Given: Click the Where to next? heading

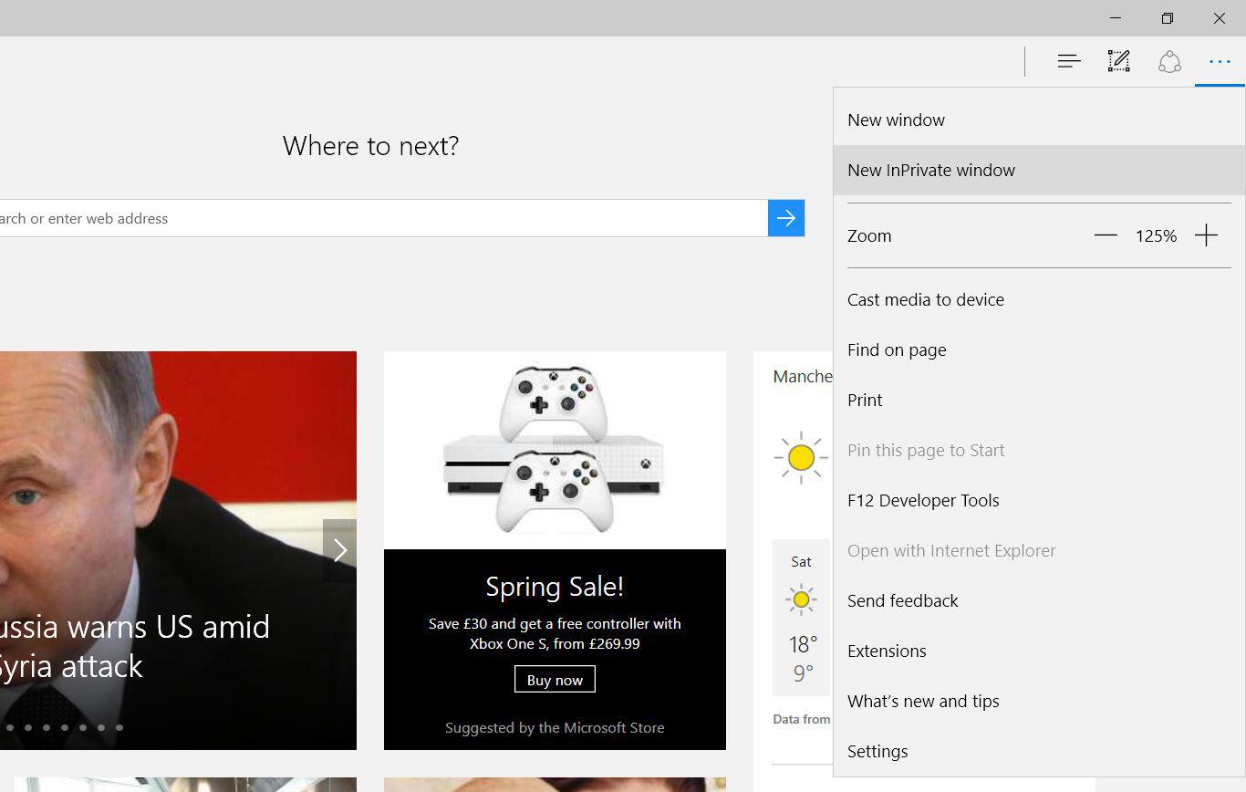Looking at the screenshot, I should point(370,146).
